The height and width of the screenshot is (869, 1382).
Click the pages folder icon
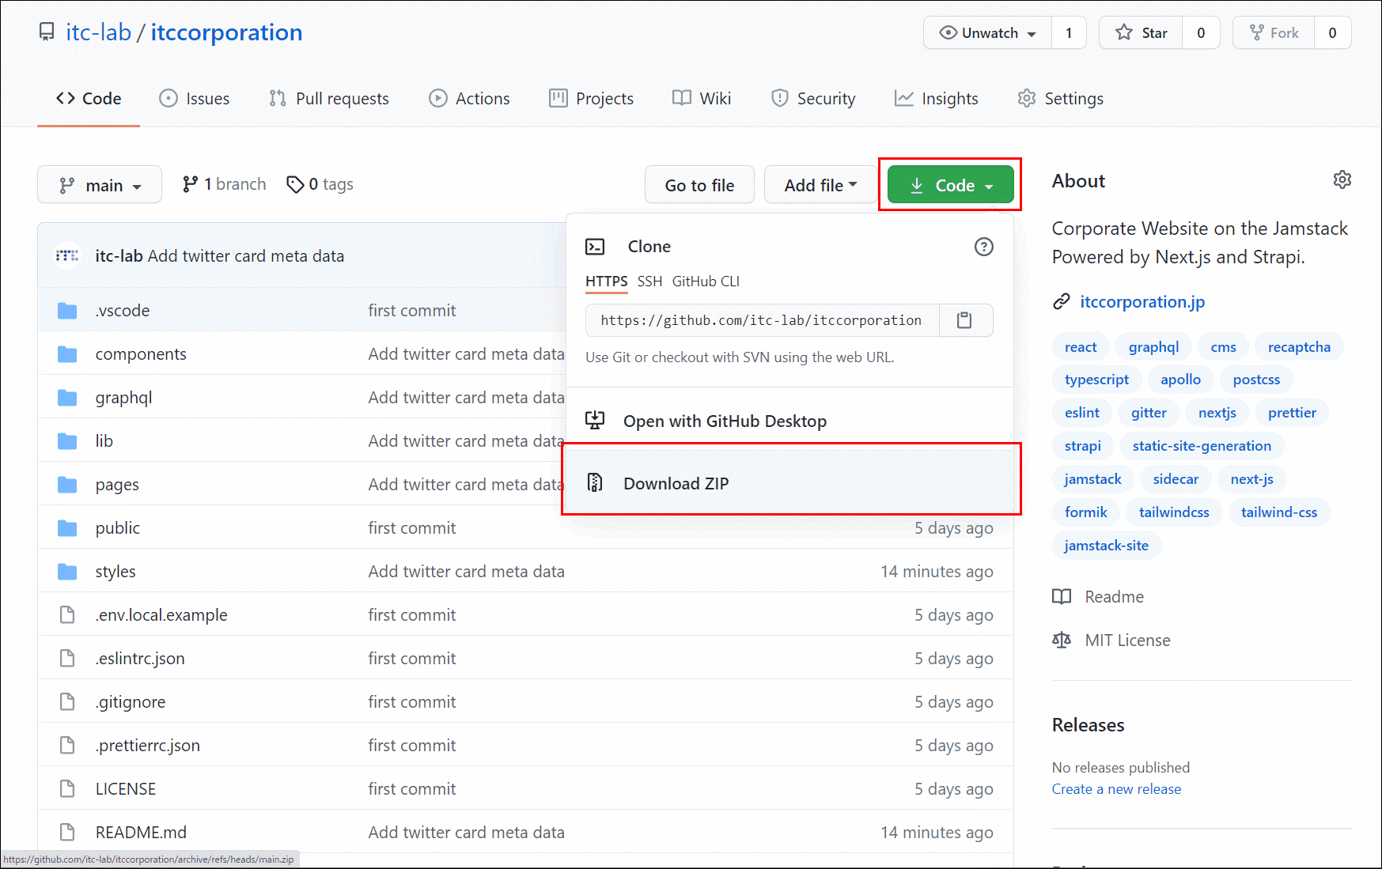67,485
